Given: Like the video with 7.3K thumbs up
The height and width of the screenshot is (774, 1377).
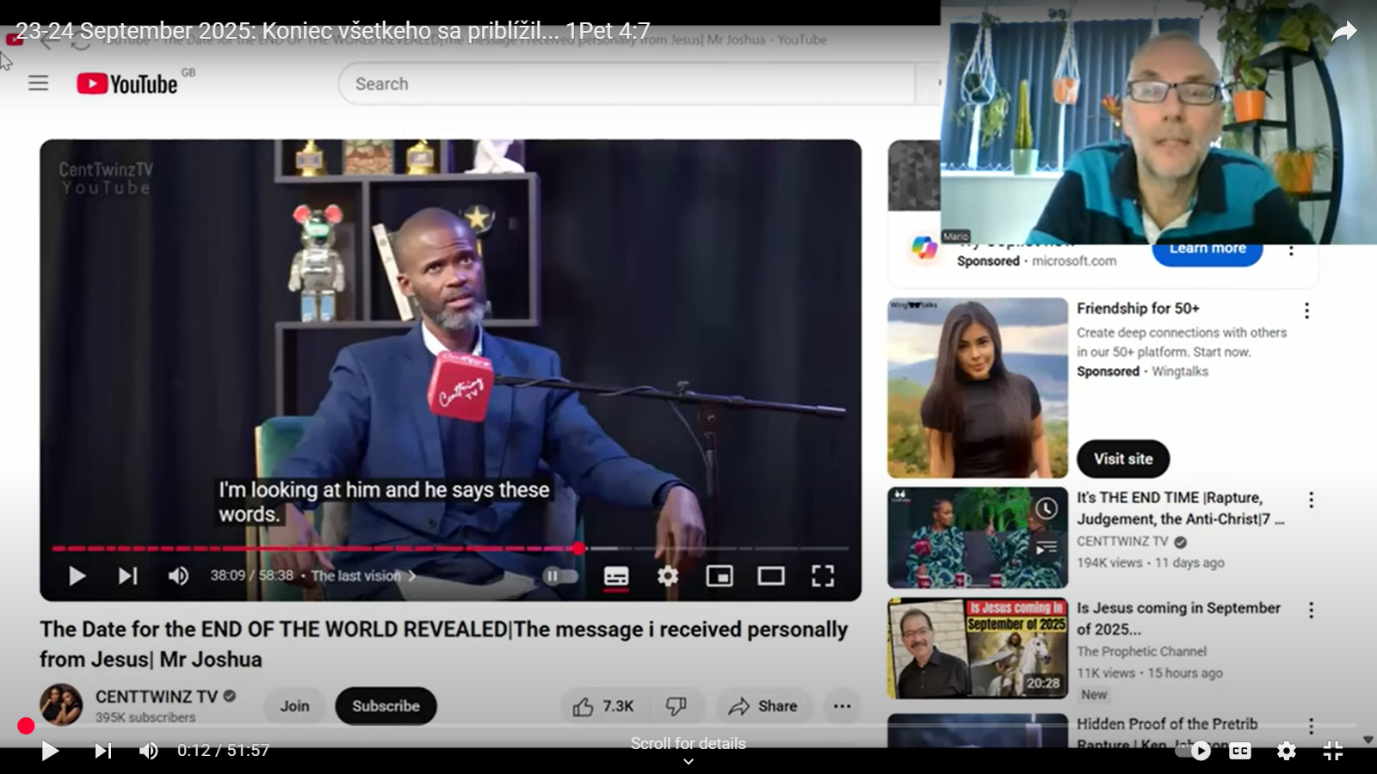Looking at the screenshot, I should 605,706.
